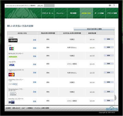Click the VISA logo
The image size is (123, 116).
[11, 65]
